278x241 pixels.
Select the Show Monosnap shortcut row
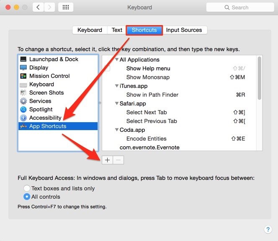[x=179, y=77]
